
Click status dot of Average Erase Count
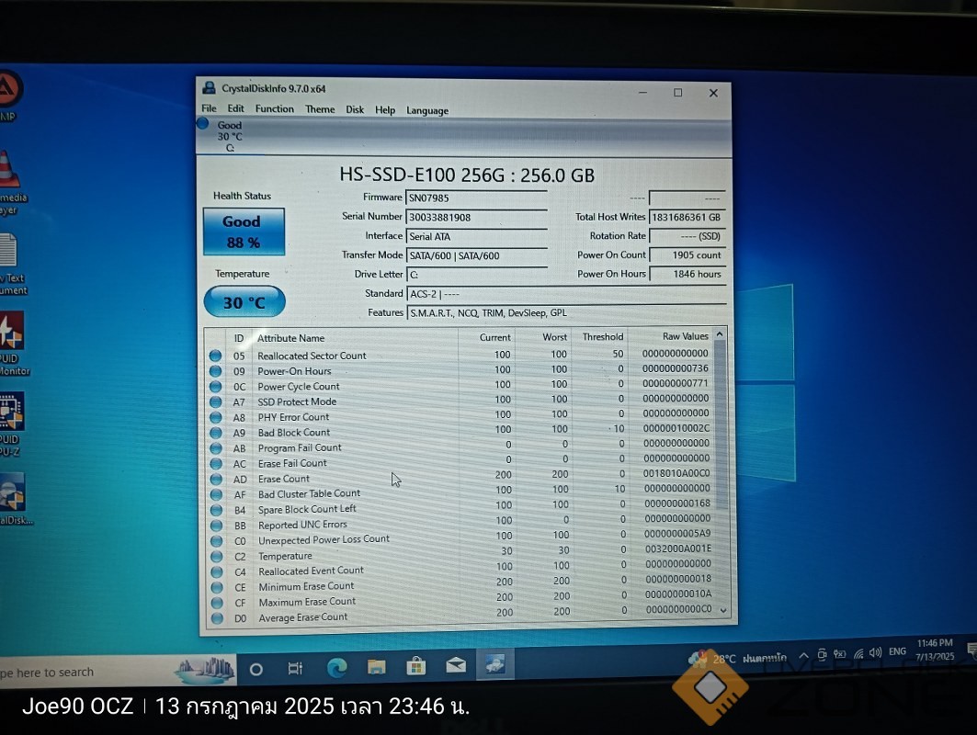point(217,618)
